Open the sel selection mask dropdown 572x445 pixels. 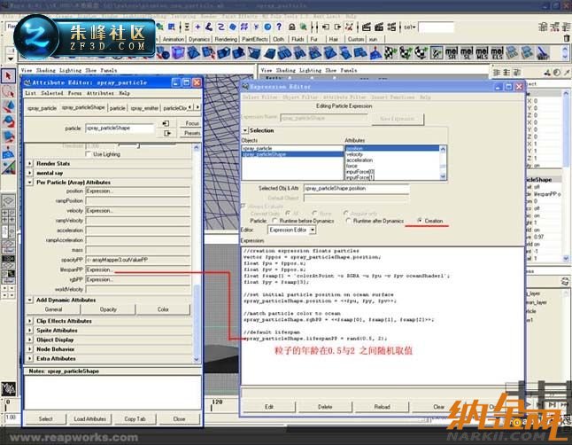tap(410, 27)
